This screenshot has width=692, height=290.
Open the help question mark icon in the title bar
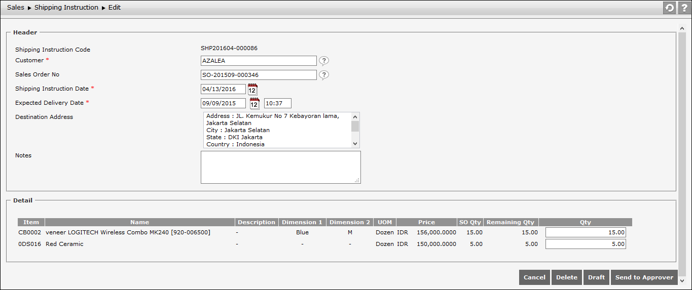[x=683, y=8]
